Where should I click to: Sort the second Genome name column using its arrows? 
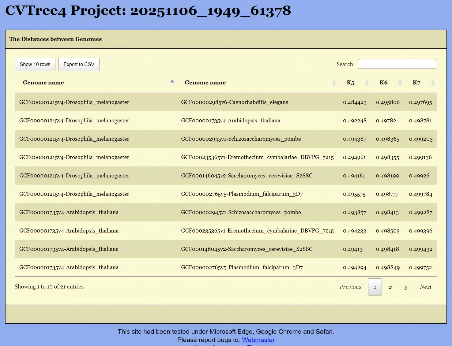pyautogui.click(x=333, y=82)
